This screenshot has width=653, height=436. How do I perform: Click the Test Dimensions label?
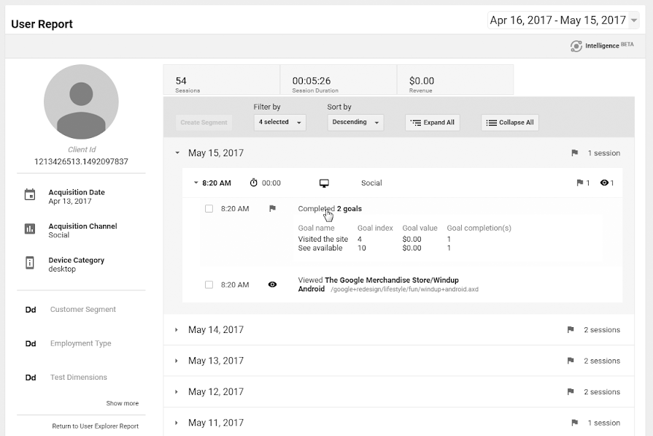coord(79,378)
